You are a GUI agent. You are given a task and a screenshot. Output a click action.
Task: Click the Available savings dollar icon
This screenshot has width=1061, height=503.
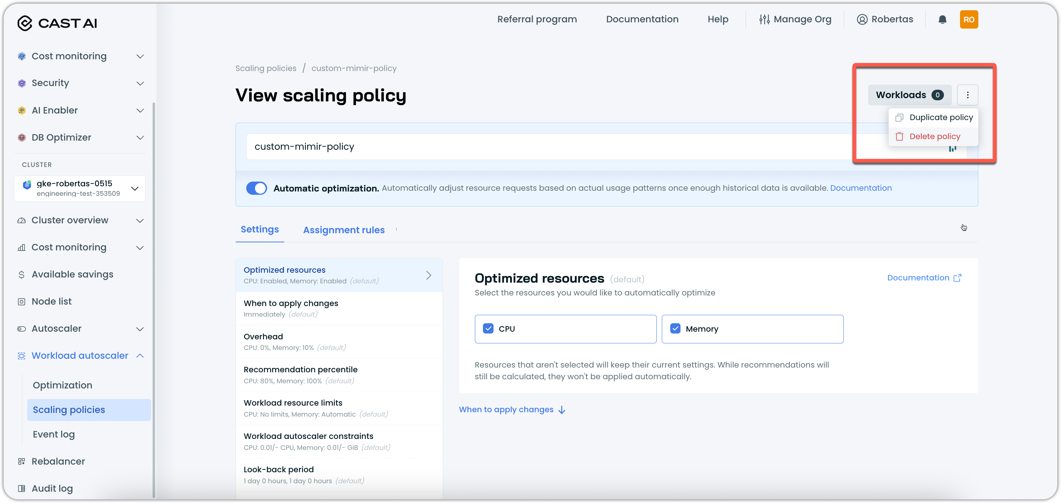coord(22,275)
